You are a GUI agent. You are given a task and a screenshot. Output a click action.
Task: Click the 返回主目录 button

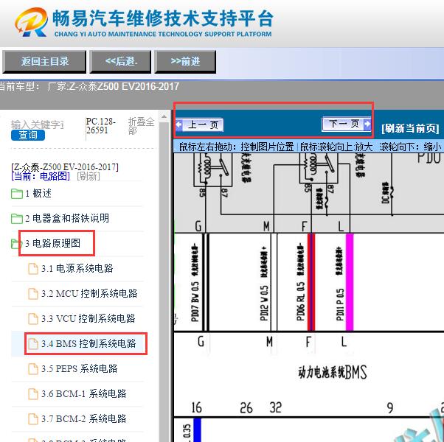[44, 62]
